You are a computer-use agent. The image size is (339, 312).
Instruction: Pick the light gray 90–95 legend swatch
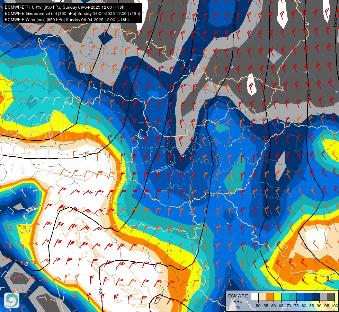point(323,297)
